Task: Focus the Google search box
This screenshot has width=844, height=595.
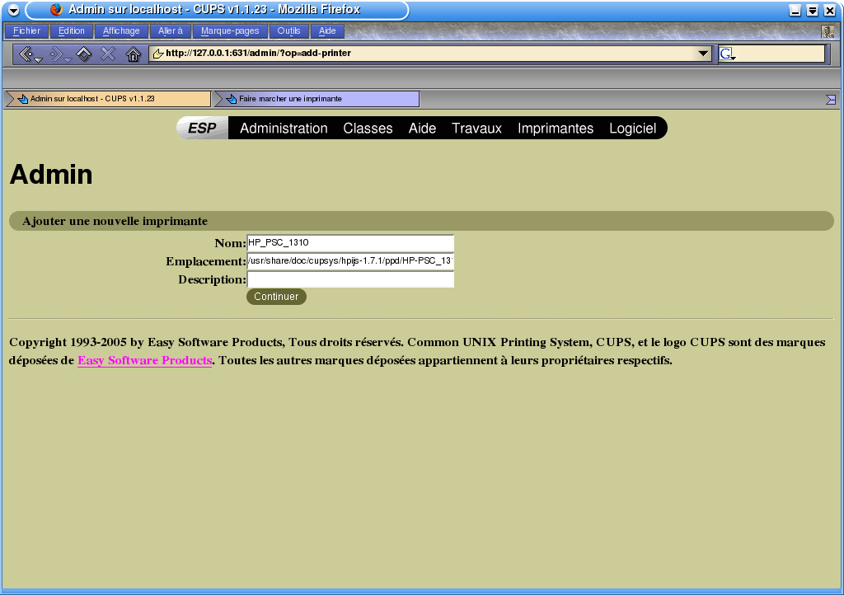Action: (780, 54)
